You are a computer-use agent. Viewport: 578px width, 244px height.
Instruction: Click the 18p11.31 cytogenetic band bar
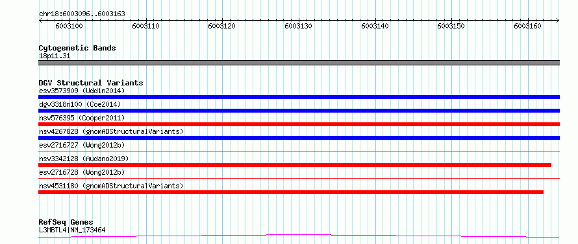tap(299, 63)
